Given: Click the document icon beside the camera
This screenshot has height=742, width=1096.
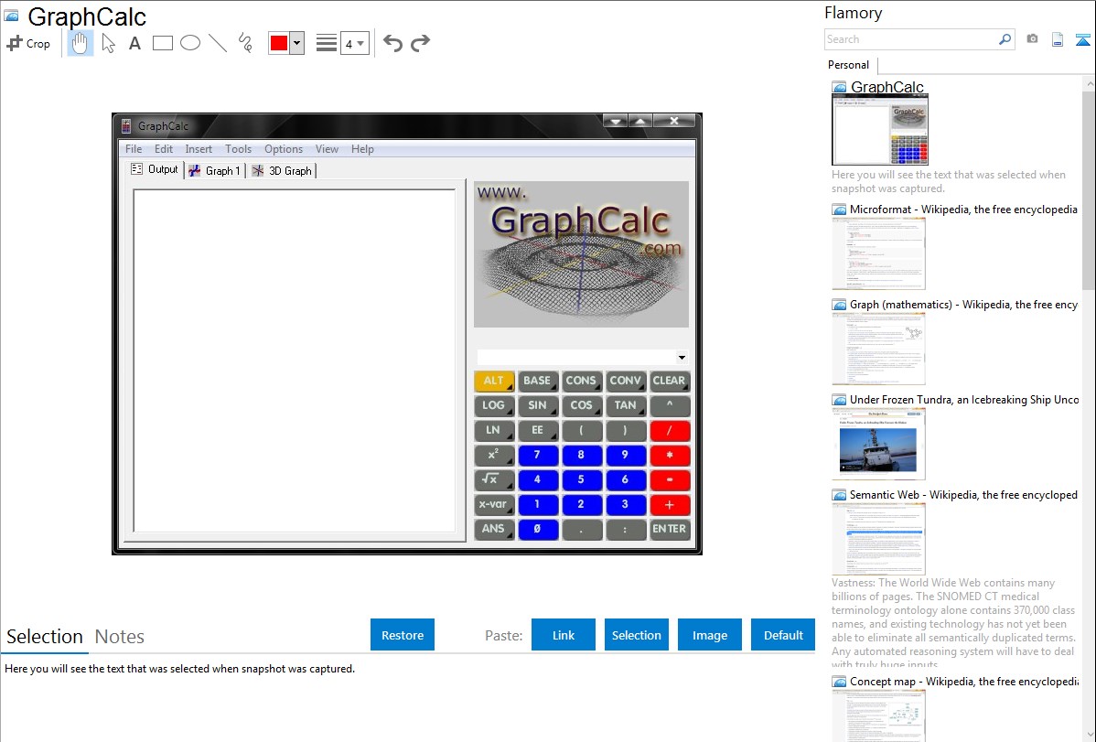Looking at the screenshot, I should (x=1058, y=39).
